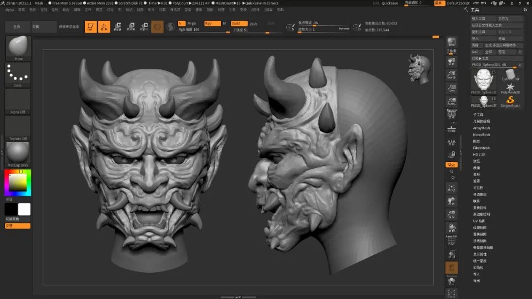Toggle the orange Qxyz rotation button

[452, 165]
